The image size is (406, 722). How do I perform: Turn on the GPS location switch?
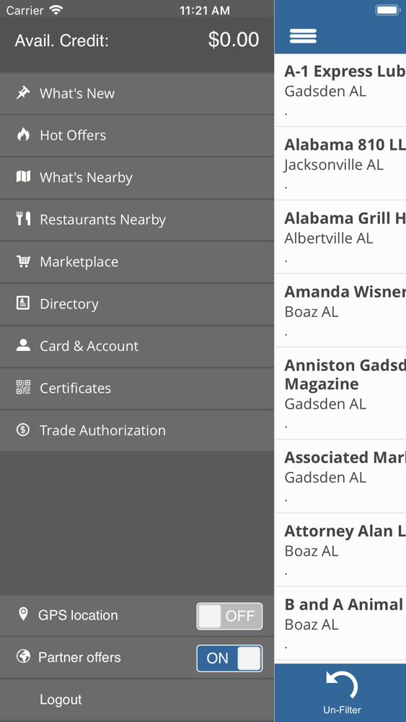pos(229,616)
